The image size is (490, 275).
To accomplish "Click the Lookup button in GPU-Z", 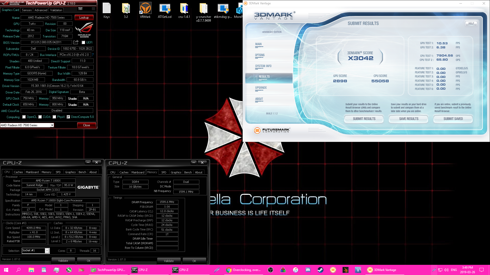I will (x=84, y=18).
